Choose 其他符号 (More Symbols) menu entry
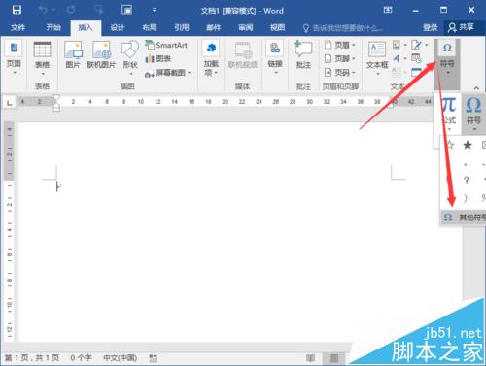 coord(464,217)
